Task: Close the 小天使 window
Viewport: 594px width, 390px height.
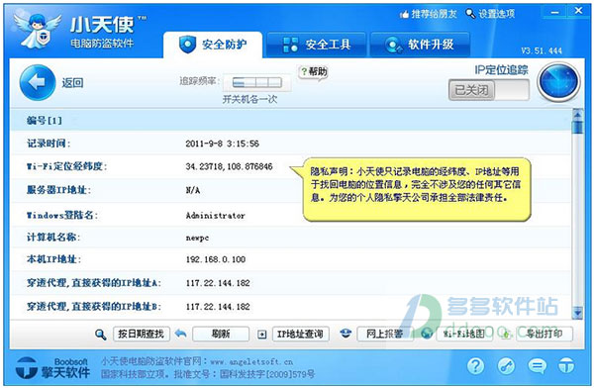Action: point(578,11)
